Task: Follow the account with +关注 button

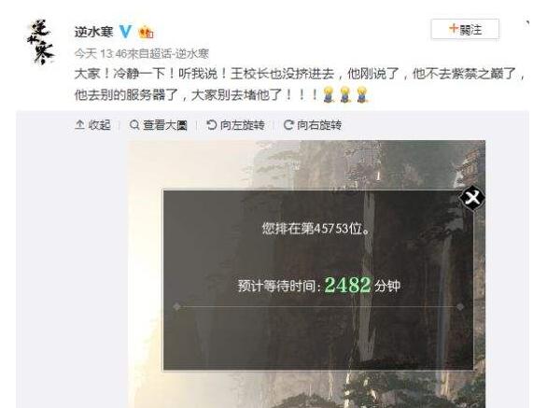Action: (465, 30)
